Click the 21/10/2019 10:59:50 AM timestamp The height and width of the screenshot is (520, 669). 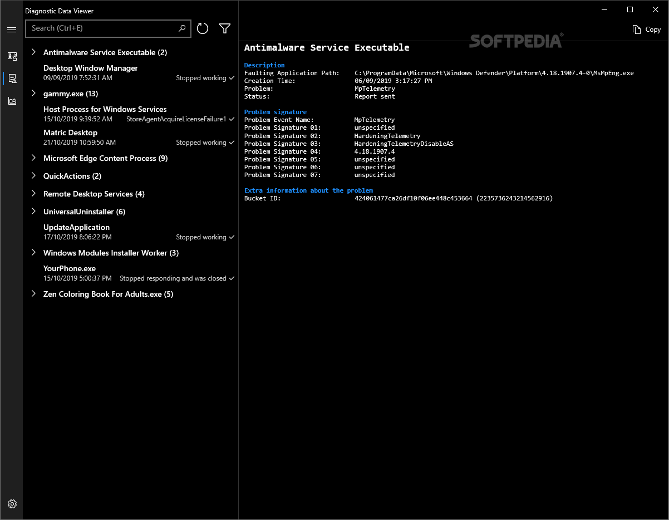[80, 143]
